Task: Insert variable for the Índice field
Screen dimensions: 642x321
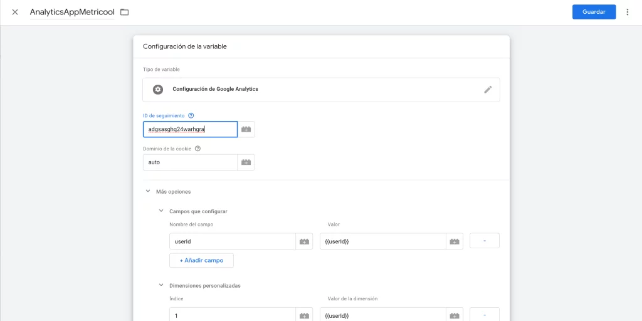Action: tap(304, 315)
